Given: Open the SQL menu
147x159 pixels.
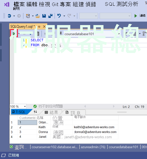Looking at the screenshot, I should click(x=110, y=4).
